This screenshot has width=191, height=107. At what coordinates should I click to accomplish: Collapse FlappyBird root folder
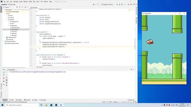click(3, 10)
